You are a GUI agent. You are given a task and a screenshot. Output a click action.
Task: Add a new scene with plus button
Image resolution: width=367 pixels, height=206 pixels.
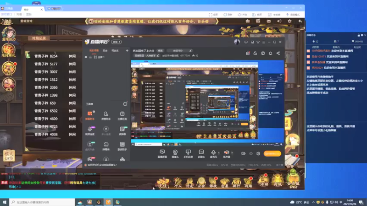coord(127,50)
